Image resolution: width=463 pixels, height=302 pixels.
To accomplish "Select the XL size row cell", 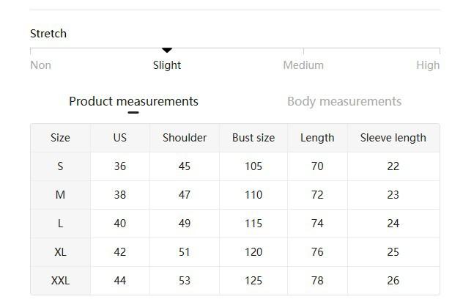I will pos(60,252).
